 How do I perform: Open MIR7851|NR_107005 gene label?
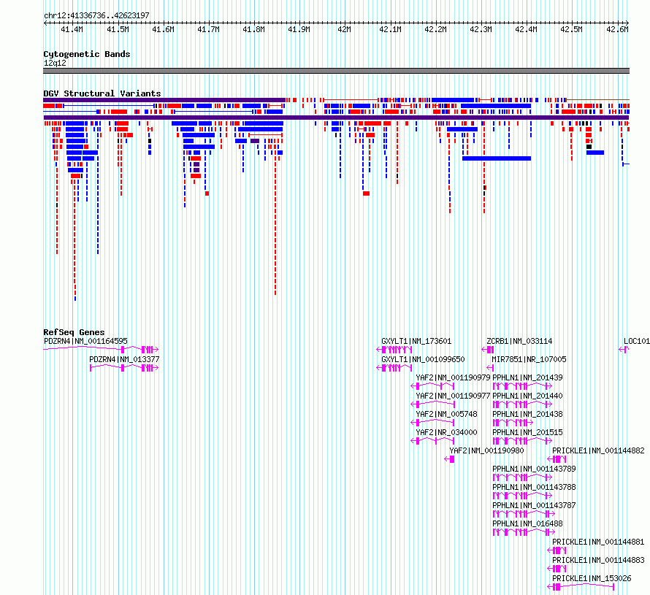point(529,359)
